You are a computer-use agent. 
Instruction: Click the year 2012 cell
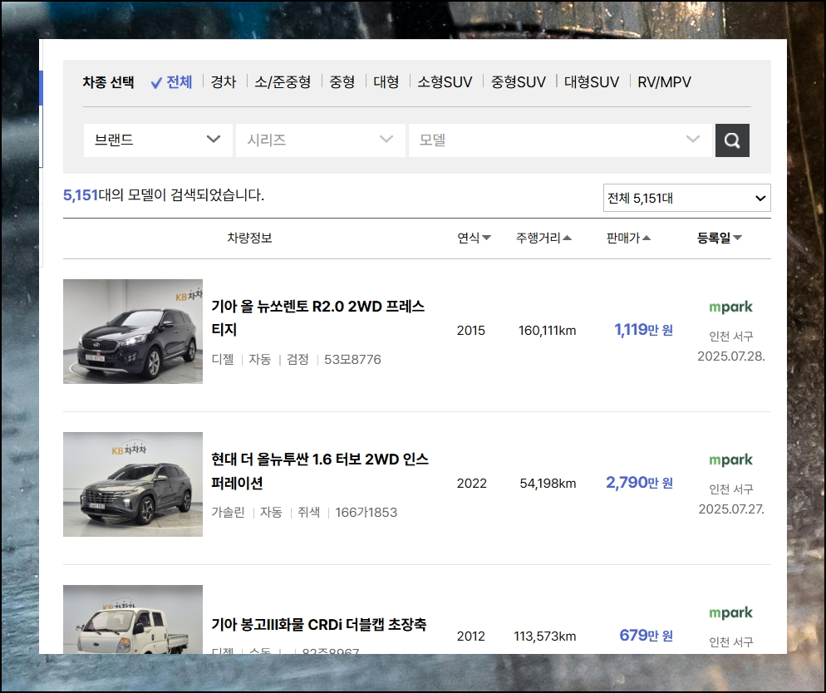[471, 636]
